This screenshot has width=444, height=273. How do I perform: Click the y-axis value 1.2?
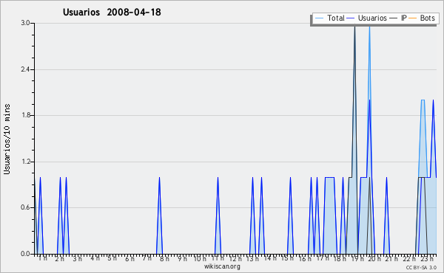coord(25,162)
